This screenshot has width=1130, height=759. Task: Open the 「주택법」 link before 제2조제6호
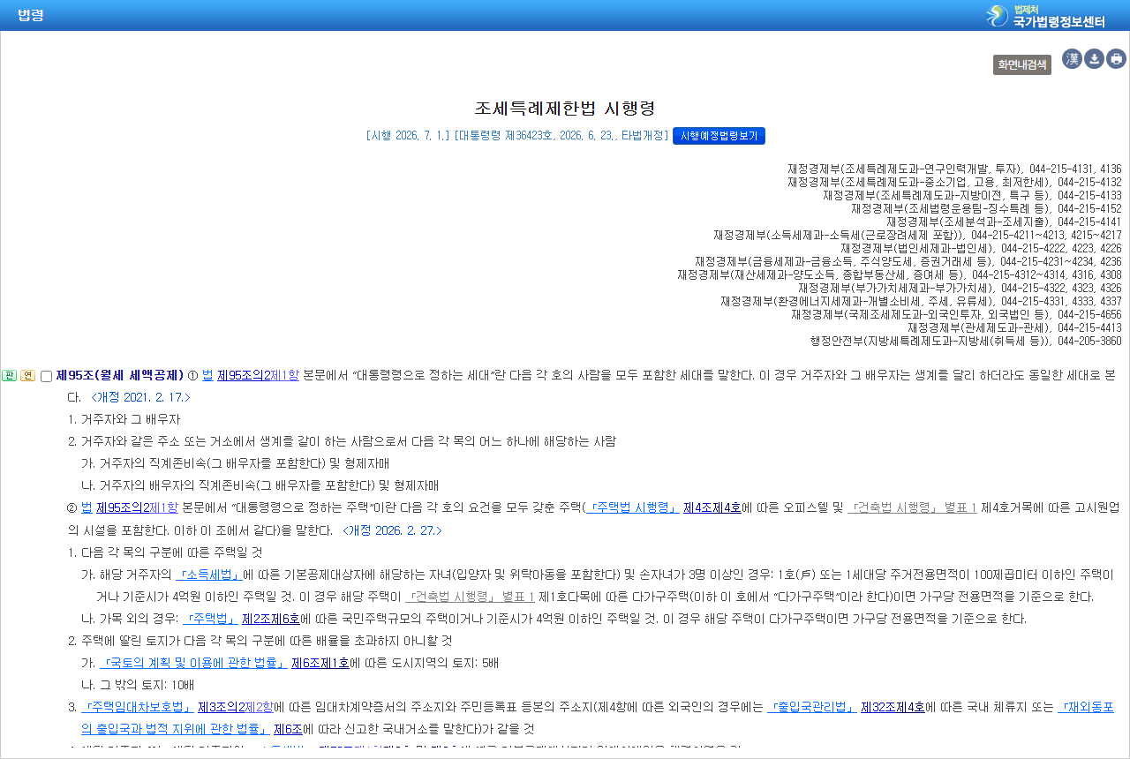coord(210,618)
